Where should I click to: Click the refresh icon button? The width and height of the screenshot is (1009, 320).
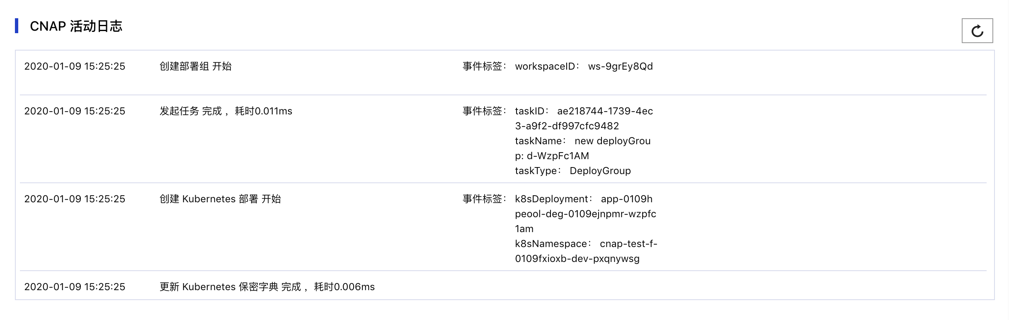(977, 31)
